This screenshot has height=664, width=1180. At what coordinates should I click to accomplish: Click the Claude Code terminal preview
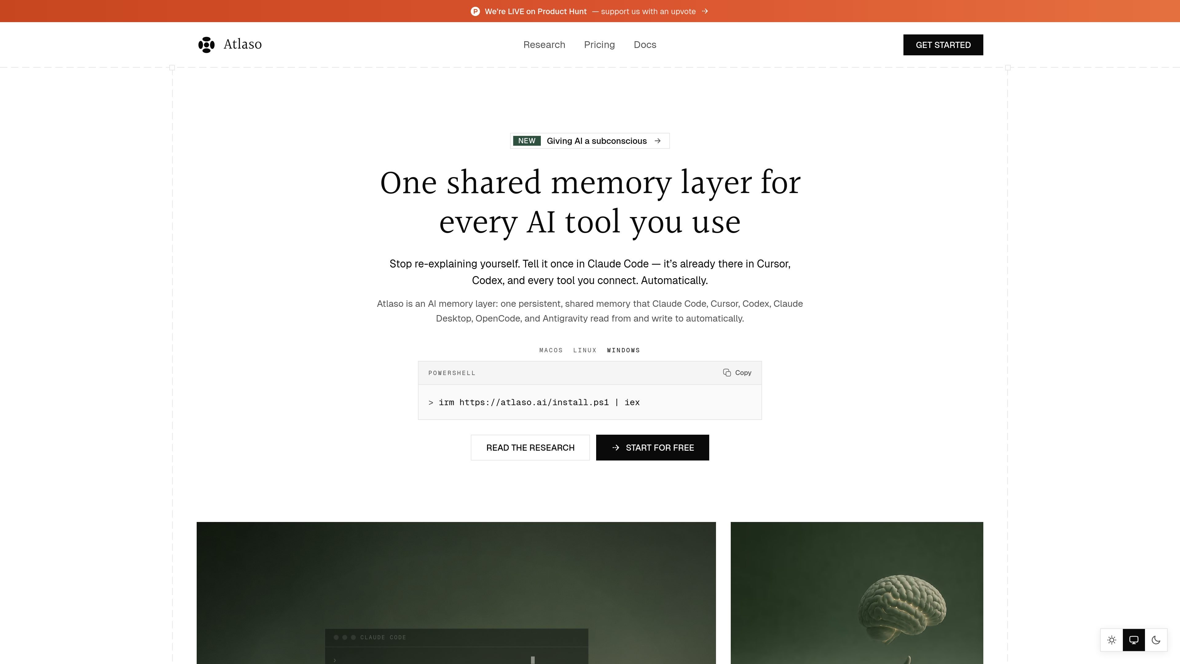click(x=457, y=646)
